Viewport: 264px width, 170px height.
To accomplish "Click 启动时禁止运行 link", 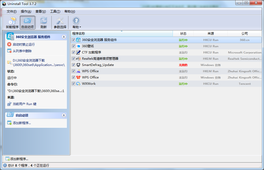I will pyautogui.click(x=24, y=44).
